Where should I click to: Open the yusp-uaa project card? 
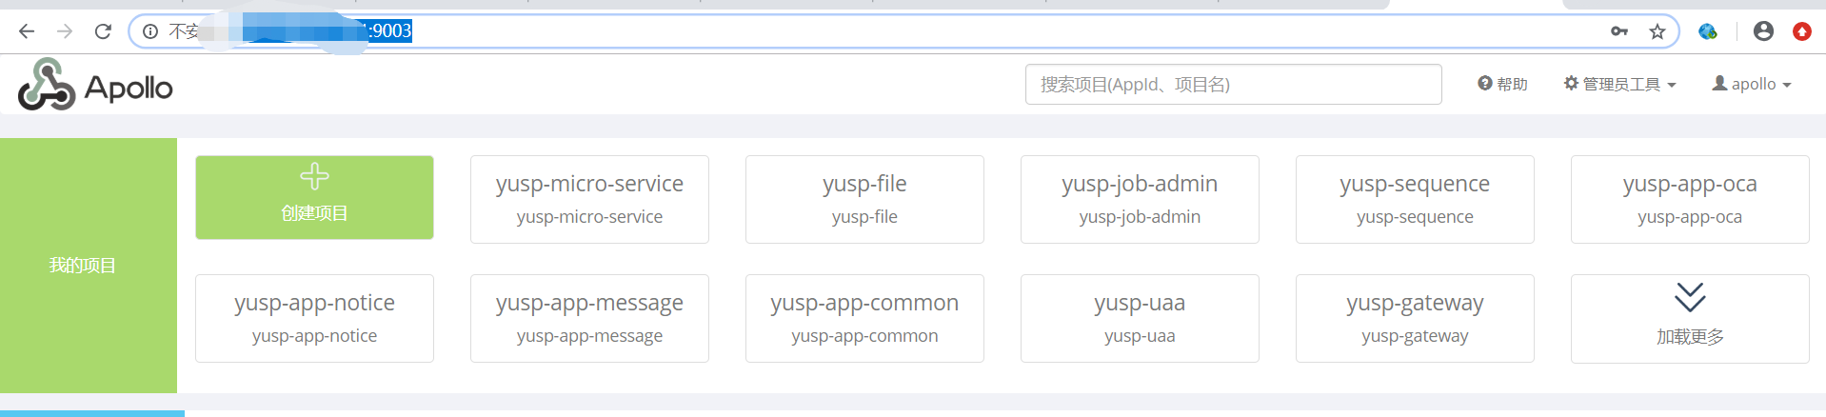[1140, 318]
